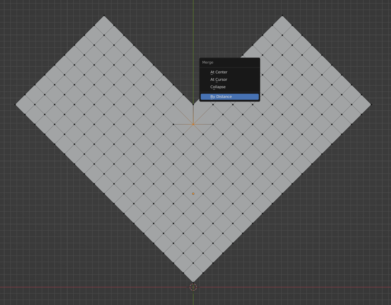Image resolution: width=391 pixels, height=305 pixels.
Task: Select the top vertex of the left lobe
Action: tap(104, 15)
